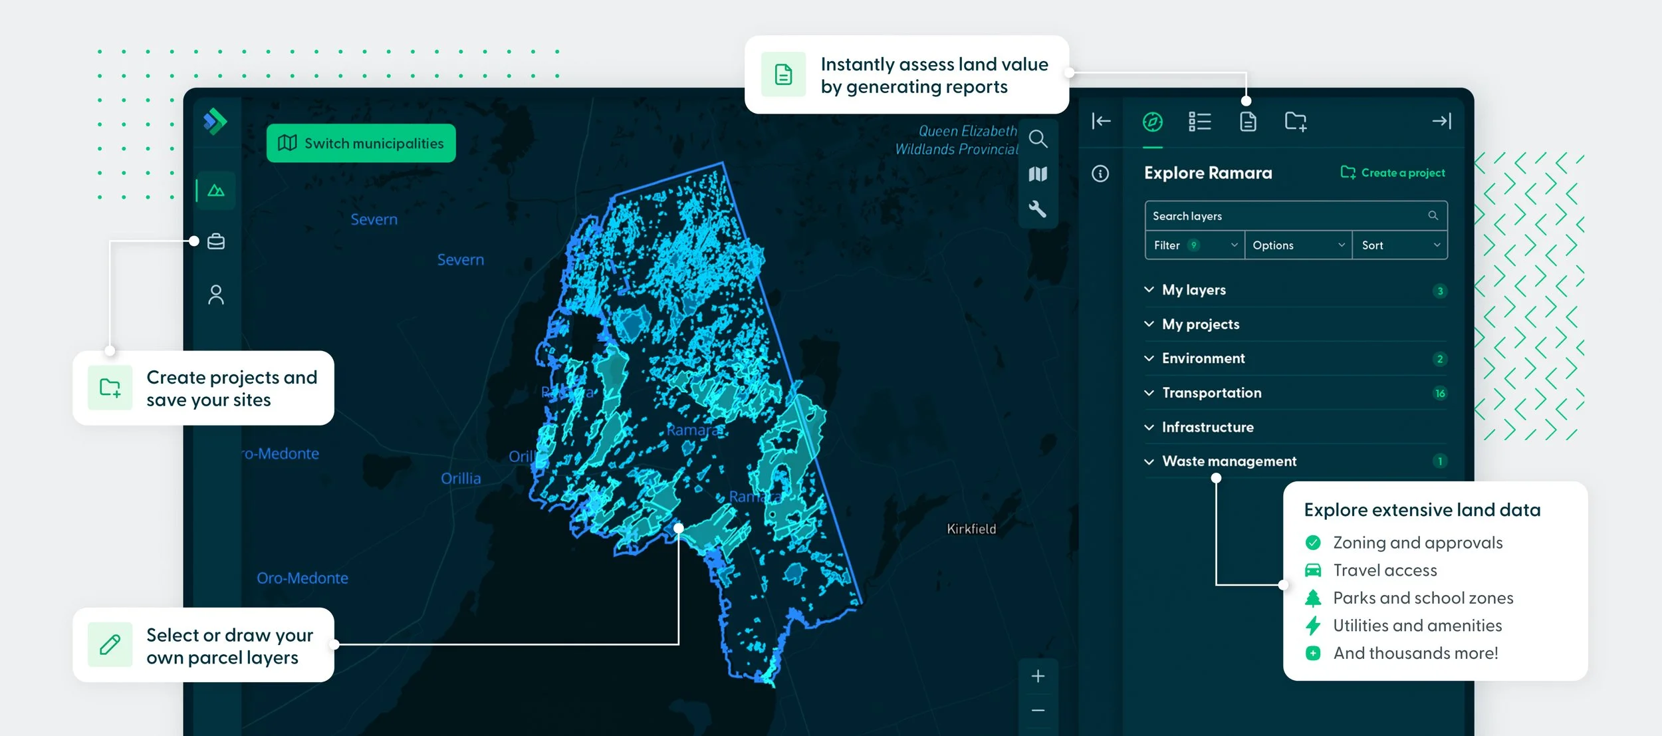Expand the Transportation layer group
1662x736 pixels.
pyautogui.click(x=1211, y=393)
